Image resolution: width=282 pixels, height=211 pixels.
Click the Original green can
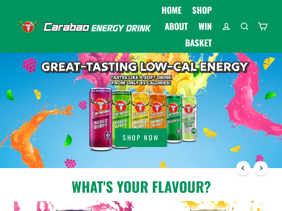pos(174,119)
